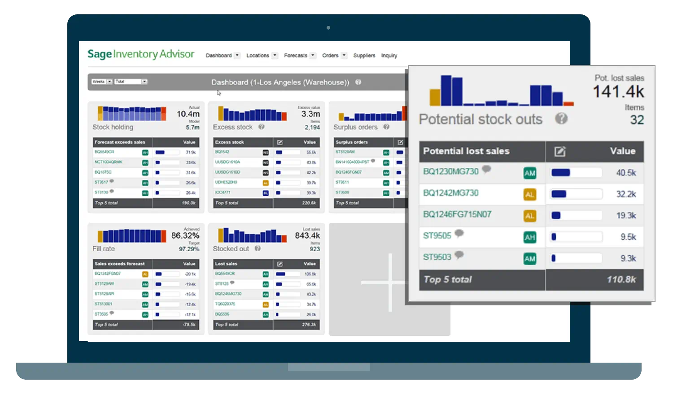The image size is (673, 394).
Task: Open help for Dashboard Los Angeles title
Action: [358, 82]
